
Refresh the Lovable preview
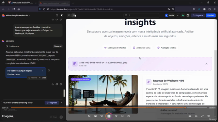(x=69, y=15)
